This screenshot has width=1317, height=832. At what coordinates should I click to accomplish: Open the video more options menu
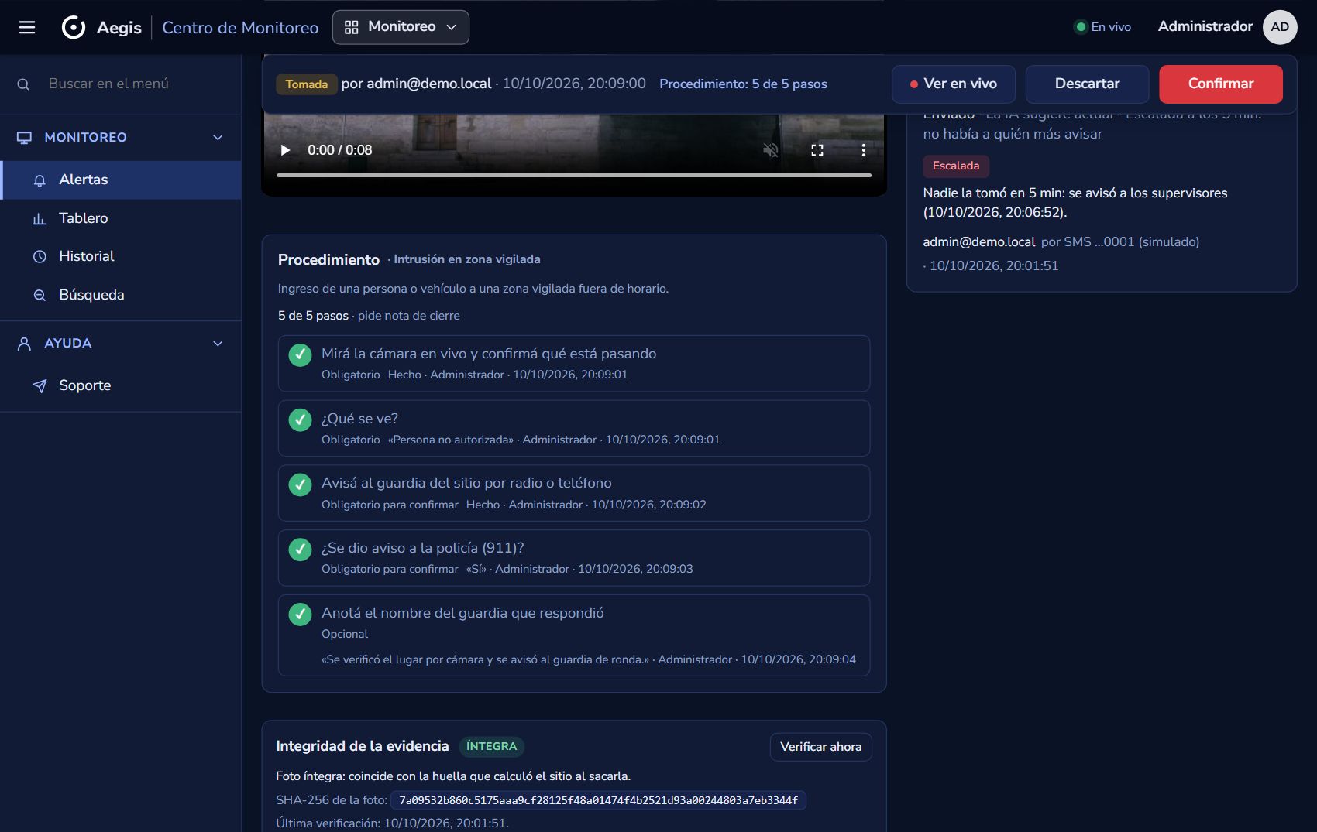tap(863, 150)
